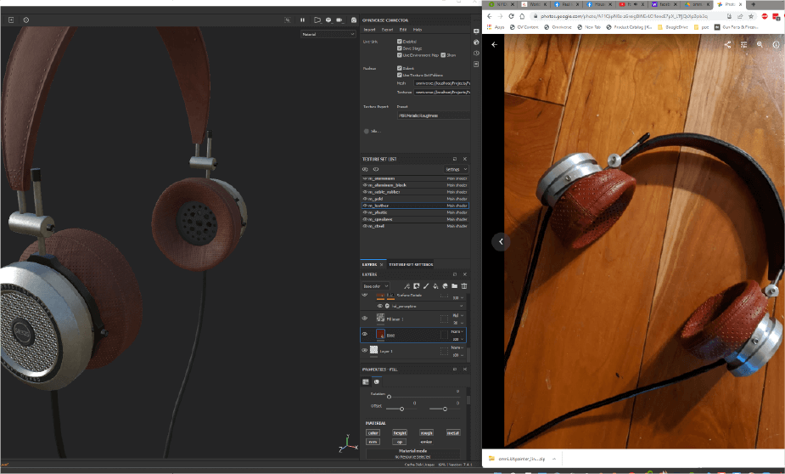
Task: Add a folder in Layers panel
Action: point(454,286)
